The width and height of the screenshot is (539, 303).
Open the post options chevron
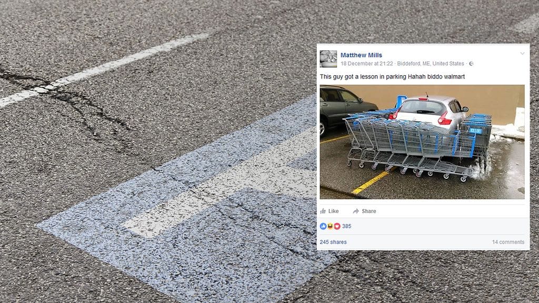522,54
